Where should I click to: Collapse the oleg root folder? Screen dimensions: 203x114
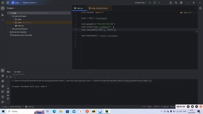8,13
